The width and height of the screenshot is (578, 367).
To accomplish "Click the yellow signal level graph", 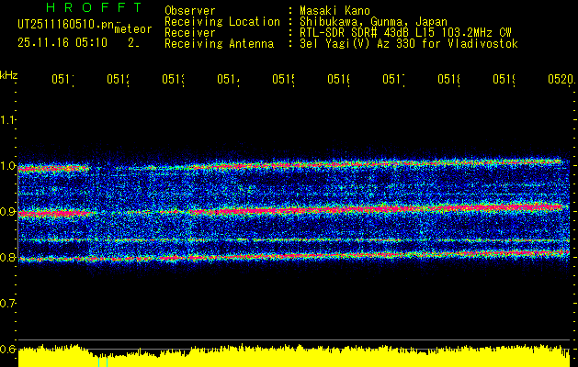I will tap(294, 356).
